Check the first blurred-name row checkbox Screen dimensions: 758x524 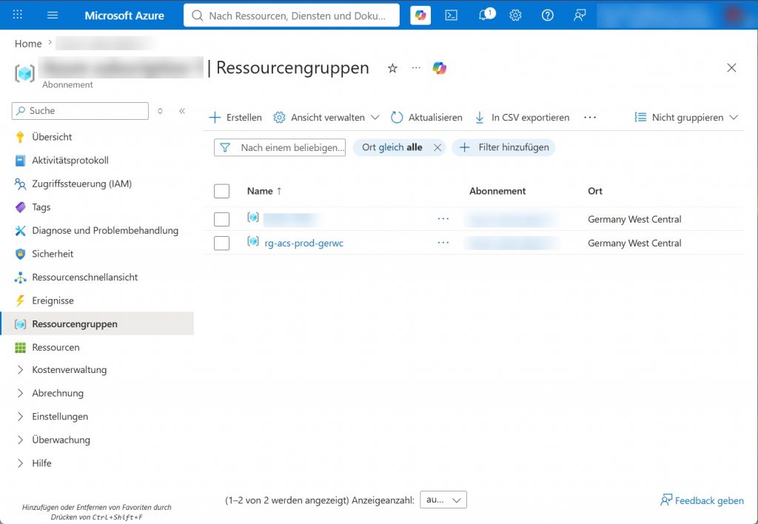coord(221,219)
